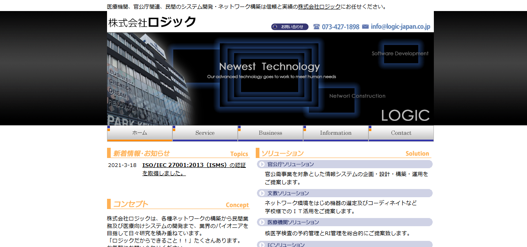
Task: Click description text starting ネットワーク環境をはじめ
Action: pyautogui.click(x=341, y=207)
